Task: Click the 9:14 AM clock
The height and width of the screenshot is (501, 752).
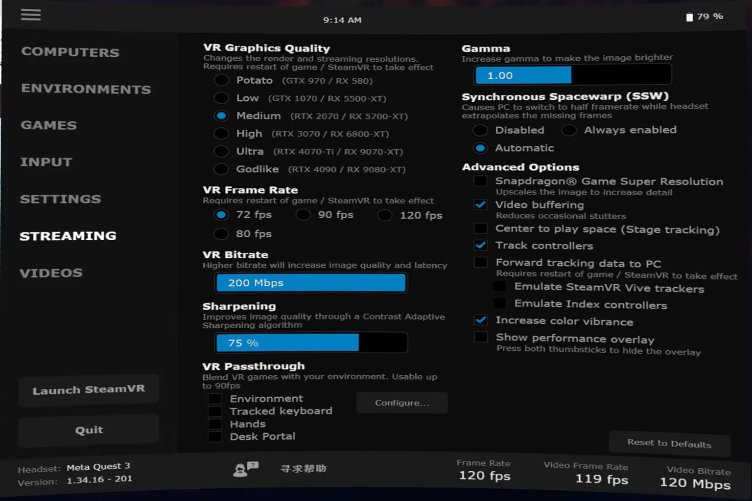Action: [342, 20]
